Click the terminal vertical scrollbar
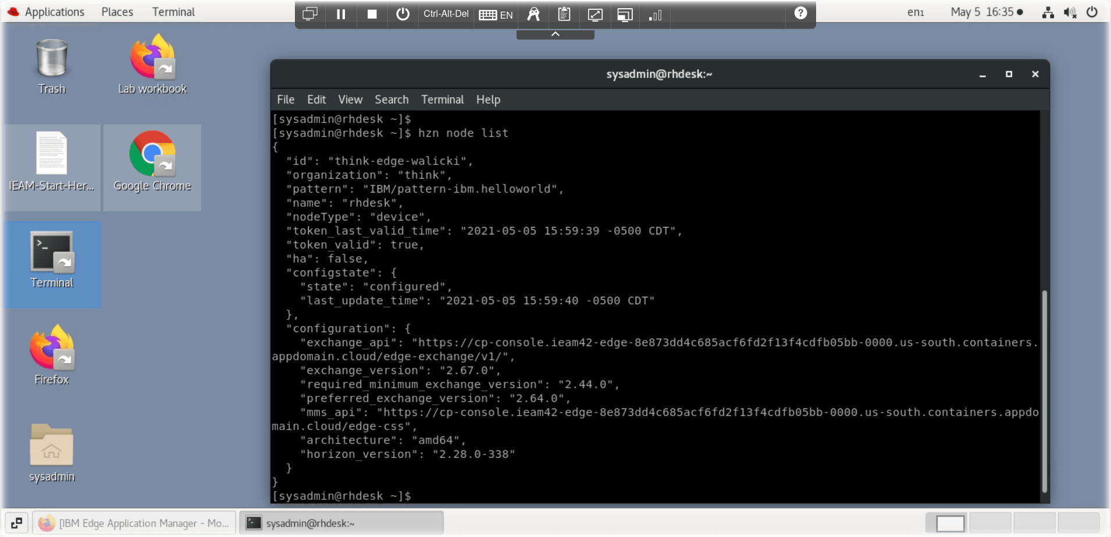The width and height of the screenshot is (1111, 537). coord(1045,391)
